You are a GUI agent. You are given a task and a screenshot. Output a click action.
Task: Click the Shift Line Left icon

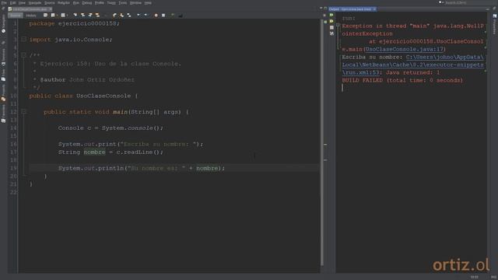pos(139,16)
